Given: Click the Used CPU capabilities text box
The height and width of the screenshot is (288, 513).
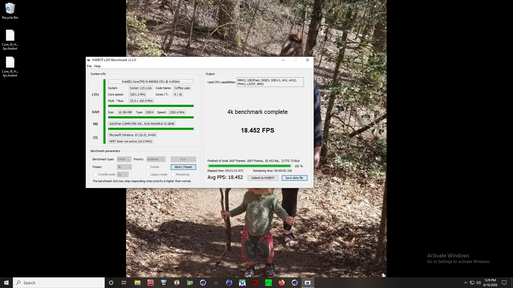Looking at the screenshot, I should click(x=270, y=82).
